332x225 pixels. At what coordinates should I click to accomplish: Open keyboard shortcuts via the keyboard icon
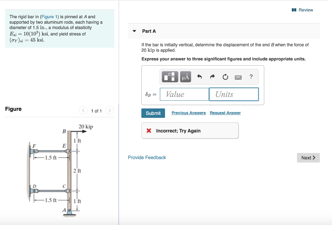point(238,77)
